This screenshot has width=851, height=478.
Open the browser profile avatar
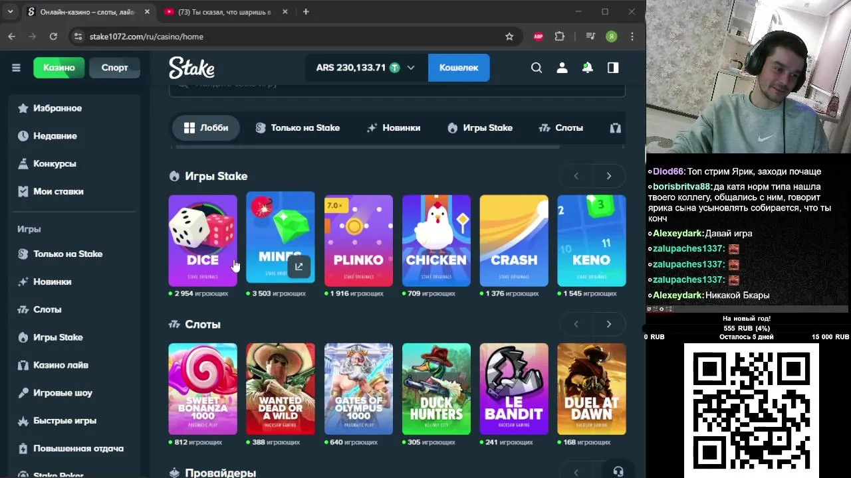(612, 37)
